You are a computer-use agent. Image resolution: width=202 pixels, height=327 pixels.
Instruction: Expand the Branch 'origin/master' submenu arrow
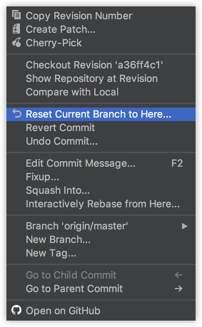click(x=185, y=226)
